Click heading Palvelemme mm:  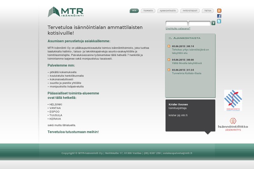point(61,65)
